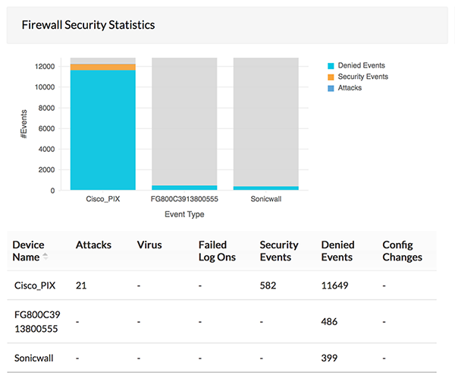Click the orange Security Events legend swatch
The width and height of the screenshot is (455, 382).
(331, 77)
